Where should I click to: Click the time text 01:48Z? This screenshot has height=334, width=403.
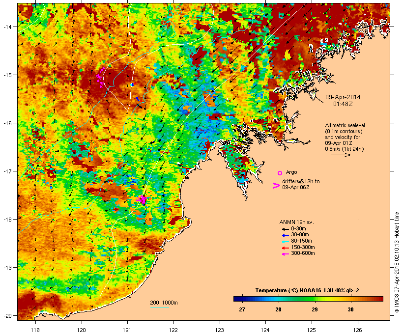[343, 104]
